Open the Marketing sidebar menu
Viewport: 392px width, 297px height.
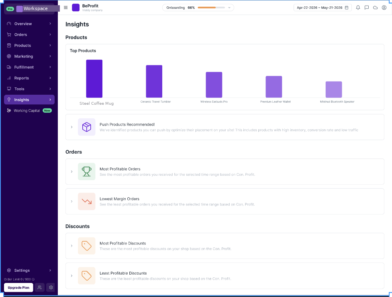click(x=29, y=56)
